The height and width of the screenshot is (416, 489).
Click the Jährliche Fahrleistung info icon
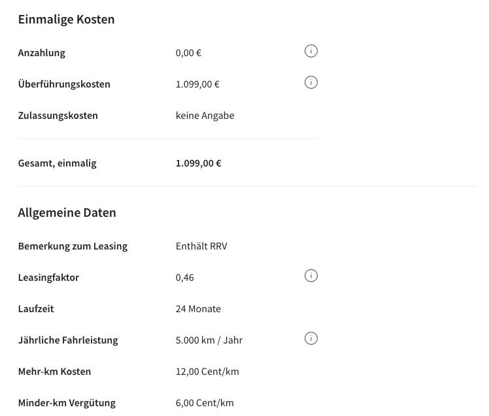point(311,338)
